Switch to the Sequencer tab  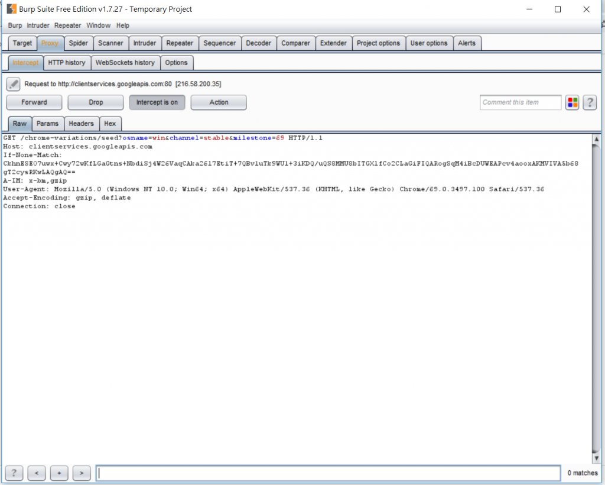[220, 43]
